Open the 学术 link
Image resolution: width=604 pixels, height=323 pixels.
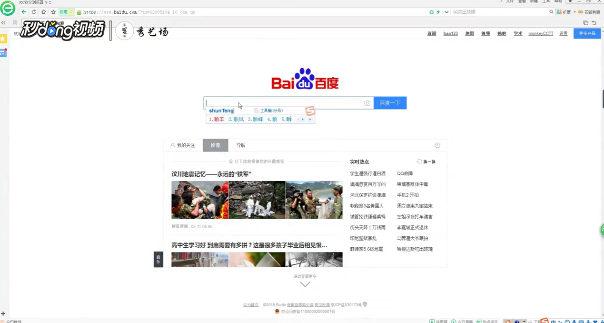518,34
